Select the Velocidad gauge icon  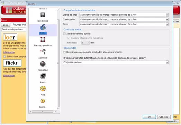tap(43, 64)
